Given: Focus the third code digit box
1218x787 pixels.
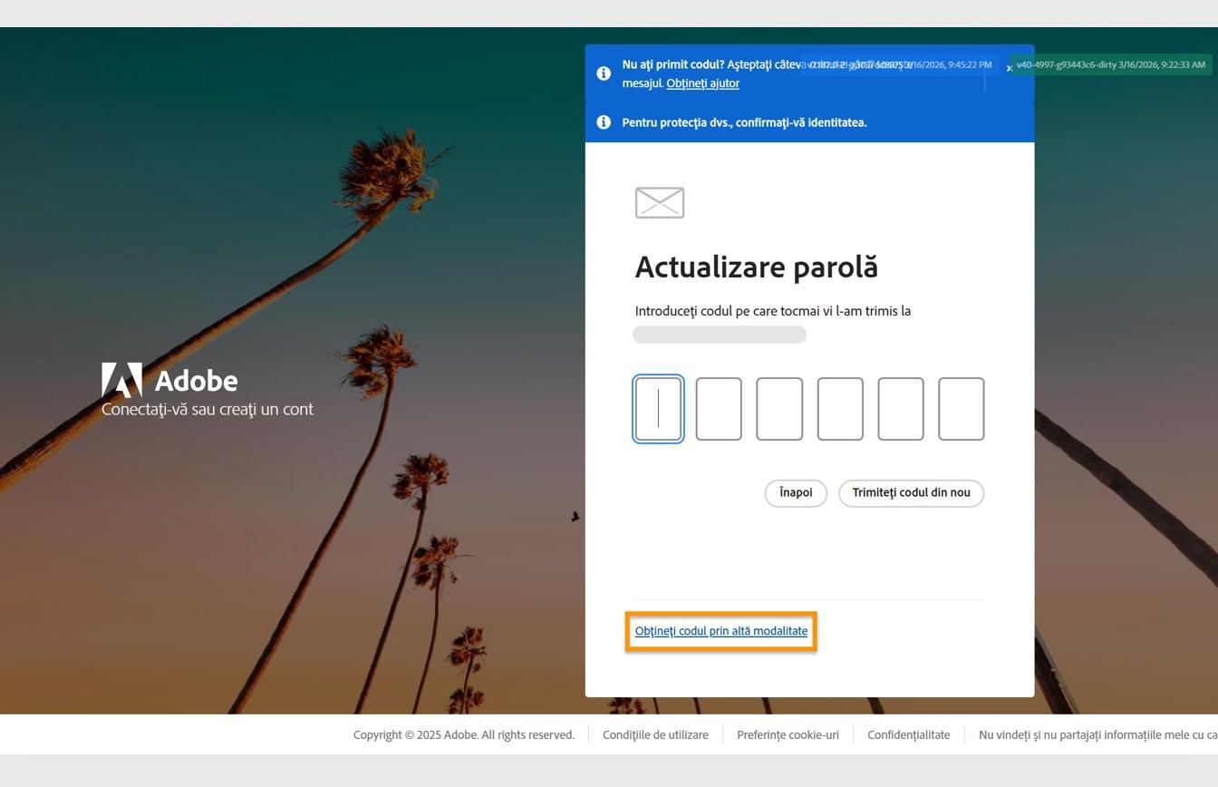Looking at the screenshot, I should coord(779,409).
